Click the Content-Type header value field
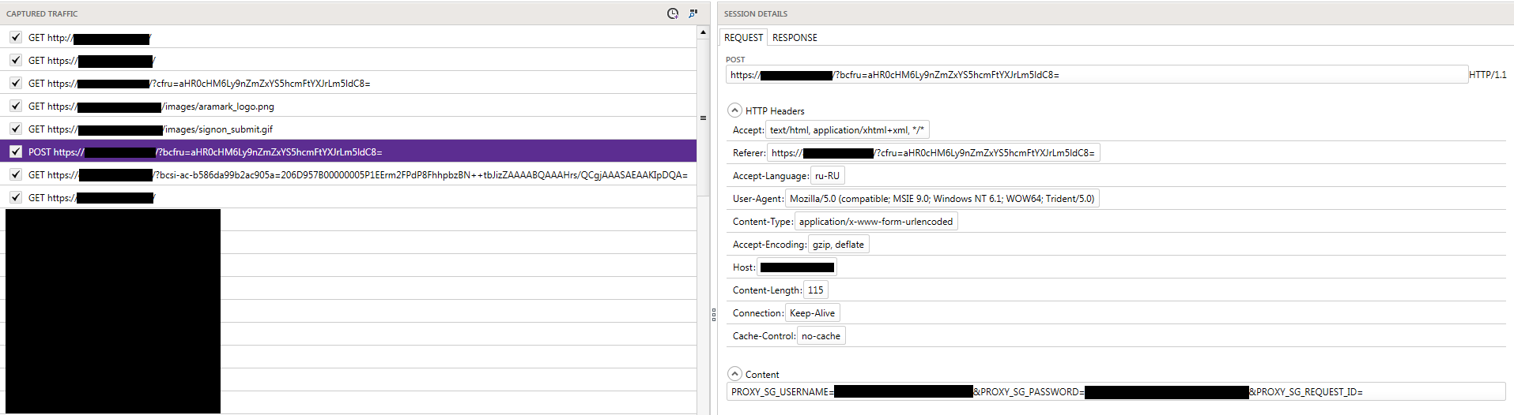The image size is (1514, 415). [x=875, y=222]
